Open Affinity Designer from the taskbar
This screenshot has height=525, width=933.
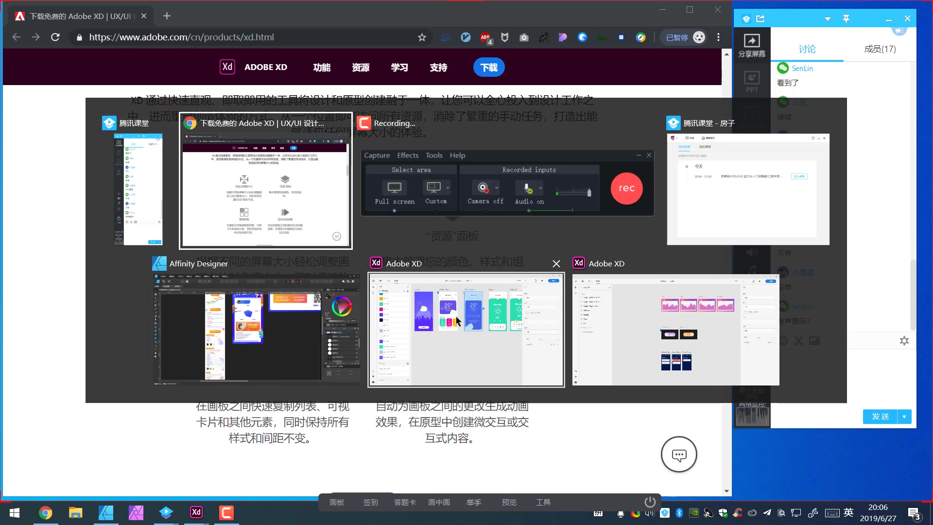point(105,513)
